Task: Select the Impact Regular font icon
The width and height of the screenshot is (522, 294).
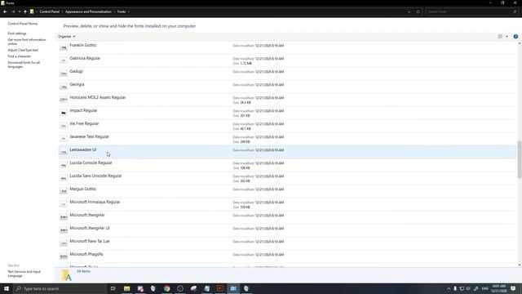Action: [x=64, y=113]
